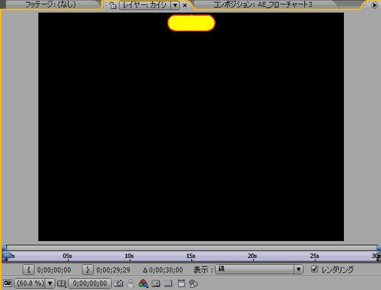Image resolution: width=381 pixels, height=290 pixels.
Task: Click the pixel aspect ratio correction icon
Action: tap(181, 283)
